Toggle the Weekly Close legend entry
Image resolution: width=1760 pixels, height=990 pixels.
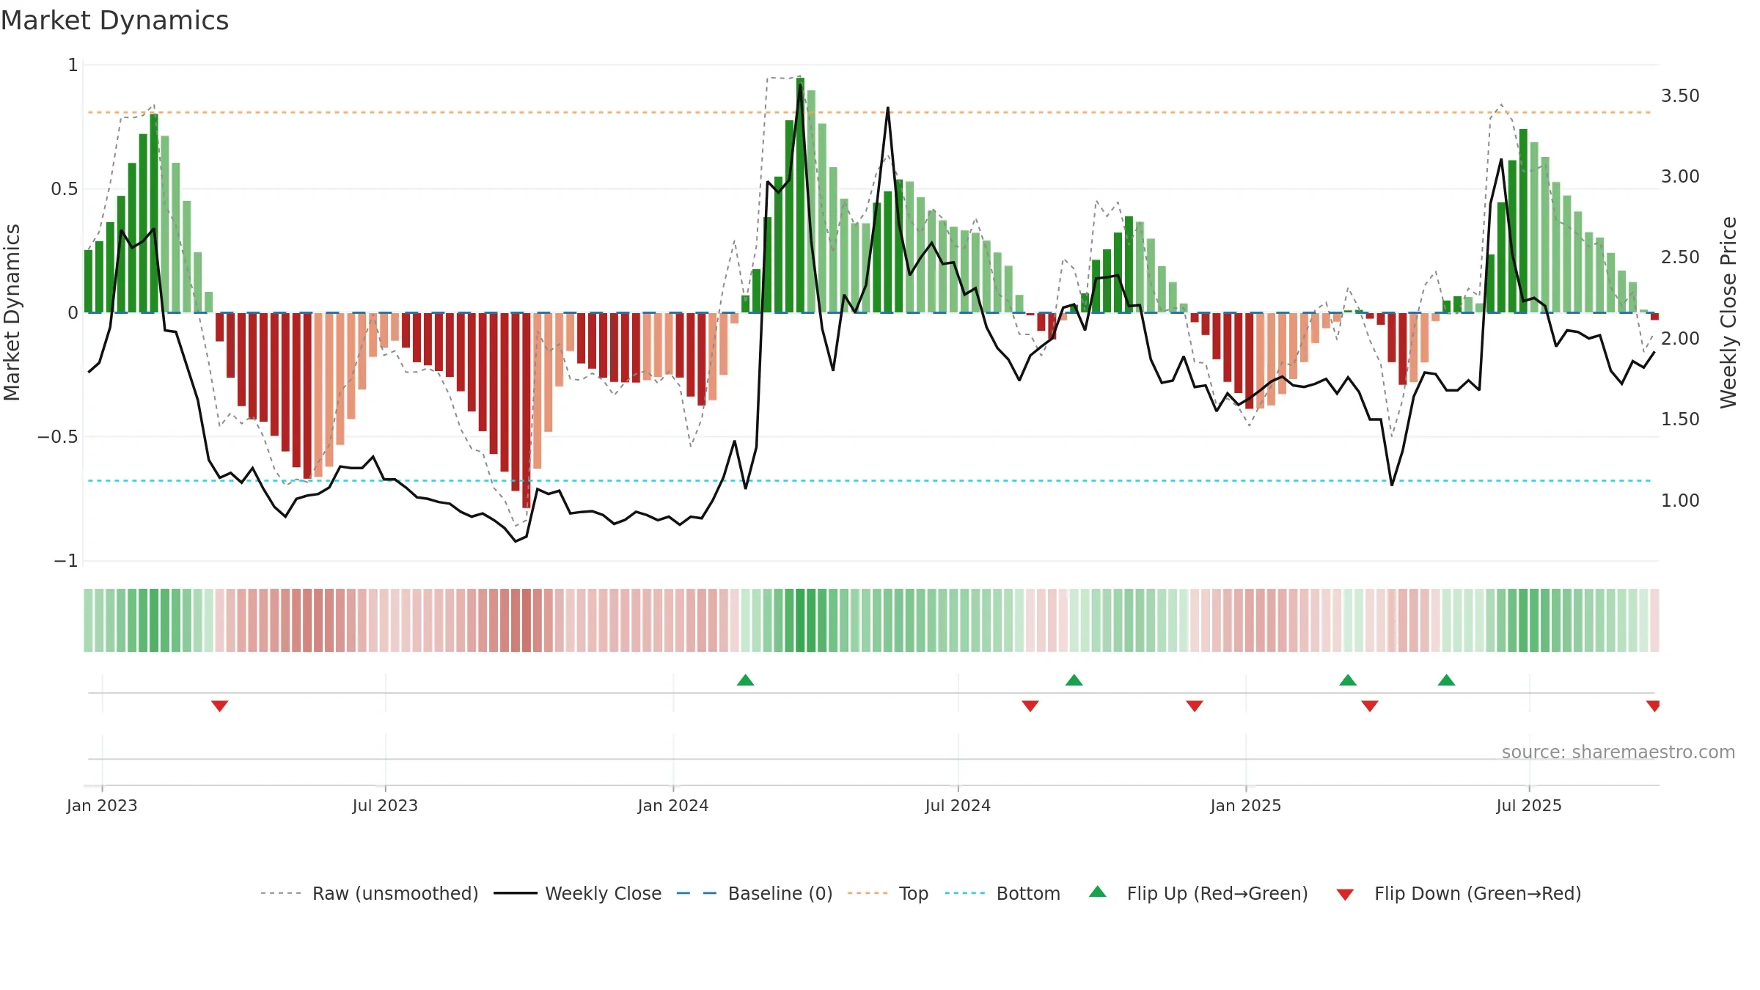[577, 893]
